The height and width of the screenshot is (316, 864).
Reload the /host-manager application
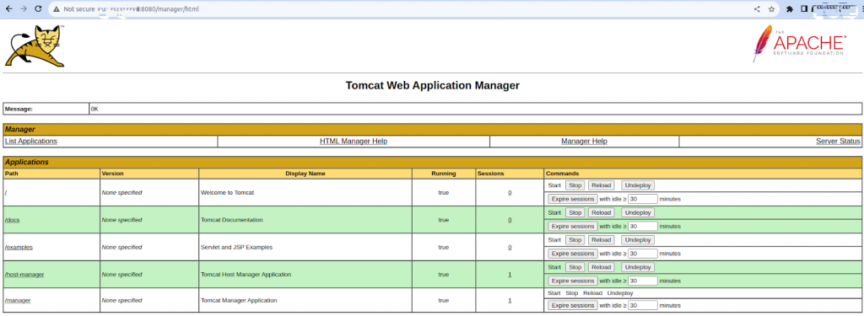pyautogui.click(x=601, y=267)
